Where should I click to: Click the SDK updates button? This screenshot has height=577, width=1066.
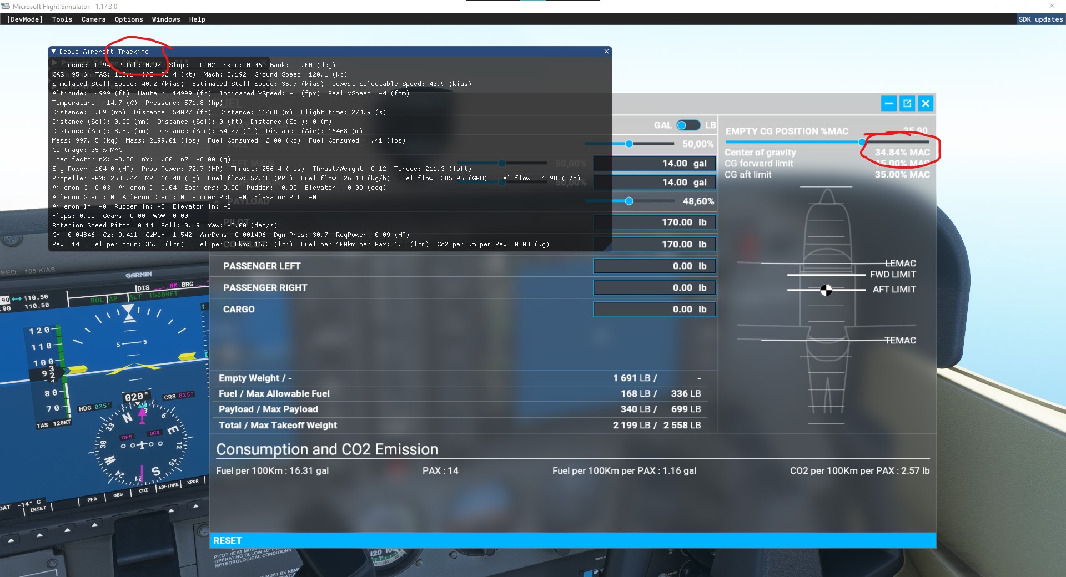click(1040, 19)
